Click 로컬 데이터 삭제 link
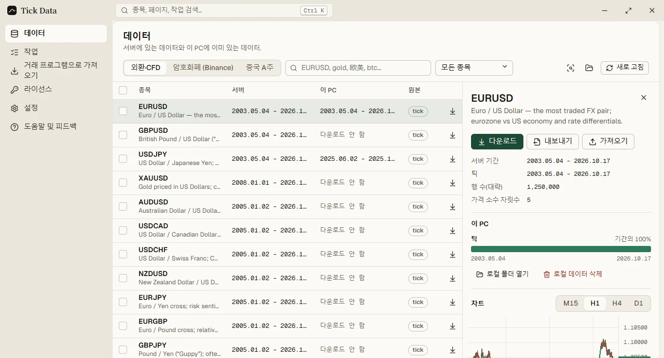This screenshot has height=358, width=664. [573, 274]
